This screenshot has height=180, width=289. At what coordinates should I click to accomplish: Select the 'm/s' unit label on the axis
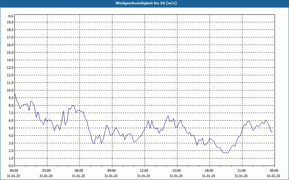coord(11,16)
